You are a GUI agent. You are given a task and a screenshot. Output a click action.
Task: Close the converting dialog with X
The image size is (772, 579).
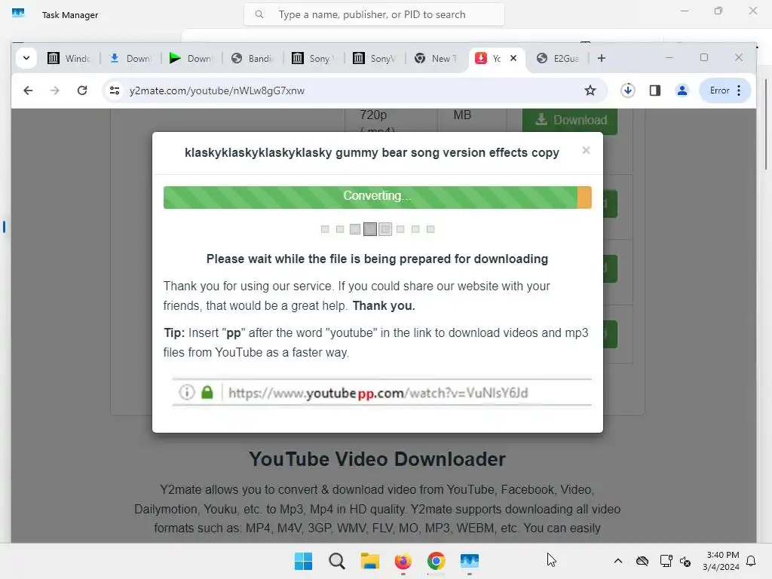586,150
